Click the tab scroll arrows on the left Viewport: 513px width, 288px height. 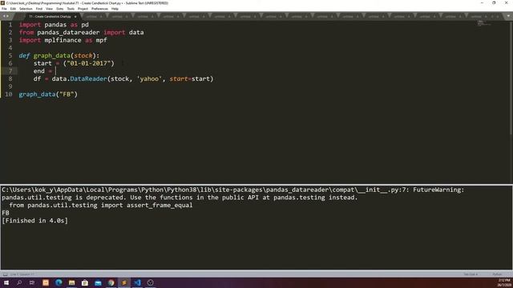(6, 16)
